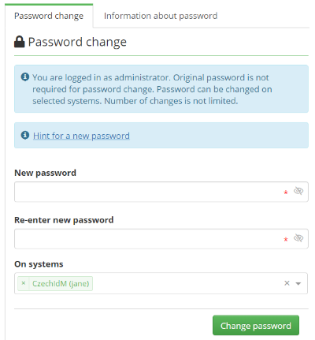Focus the Re-enter new password input field

point(161,239)
